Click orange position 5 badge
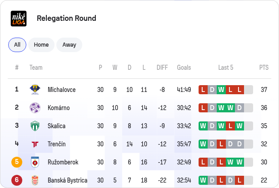 [x=17, y=162]
